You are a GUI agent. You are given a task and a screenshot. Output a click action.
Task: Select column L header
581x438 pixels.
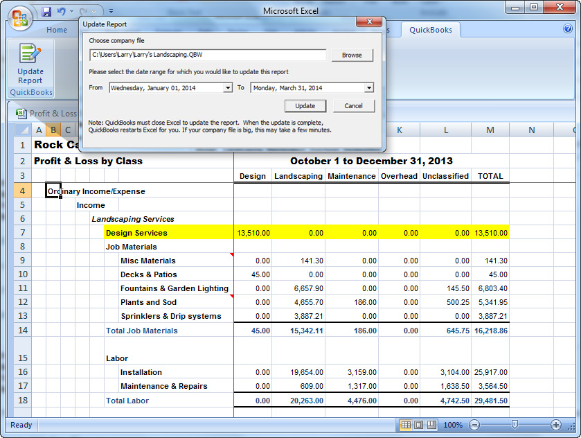click(446, 130)
